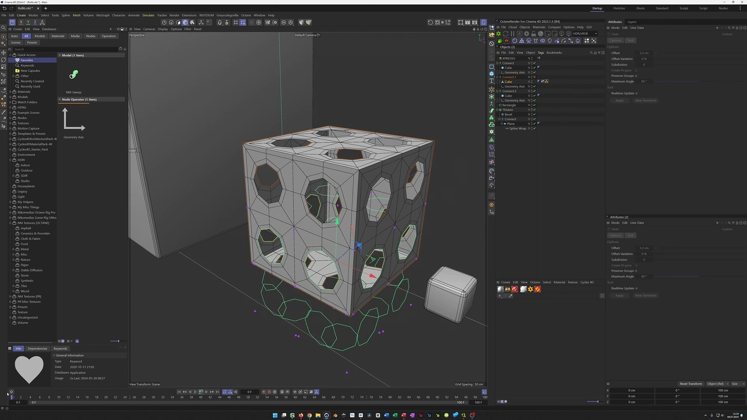Image resolution: width=747 pixels, height=420 pixels.
Task: Click the Reset Transform button
Action: point(691,384)
